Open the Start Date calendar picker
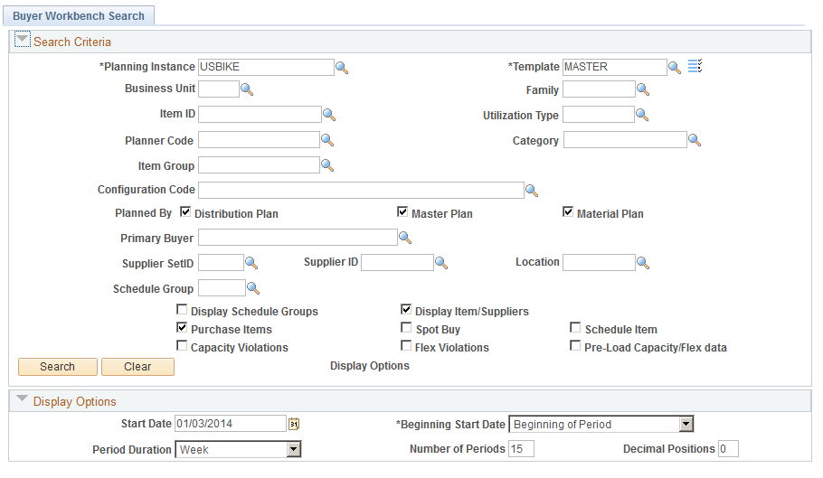 pos(294,424)
